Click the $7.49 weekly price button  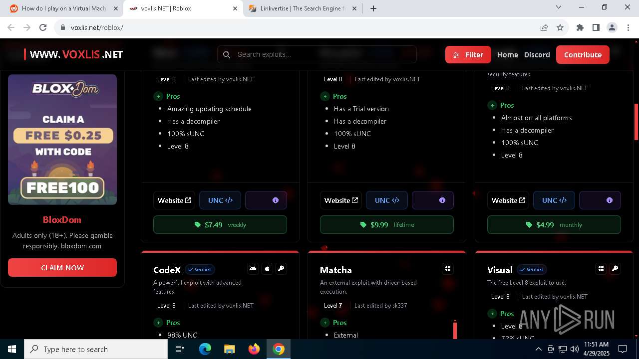220,225
